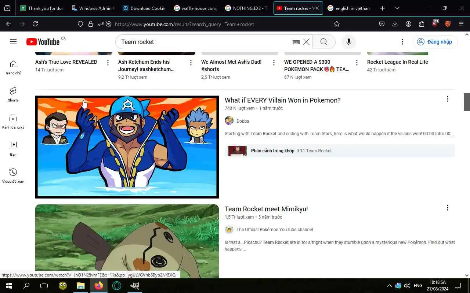Clear the YouTube search box text
Viewport: 470px width, 293px height.
click(306, 42)
